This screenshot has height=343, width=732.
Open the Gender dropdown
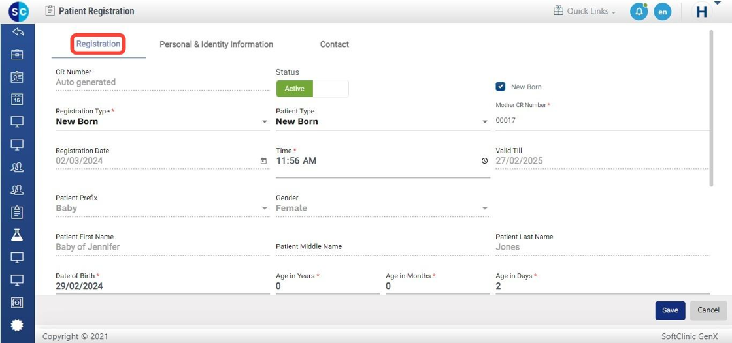point(383,208)
